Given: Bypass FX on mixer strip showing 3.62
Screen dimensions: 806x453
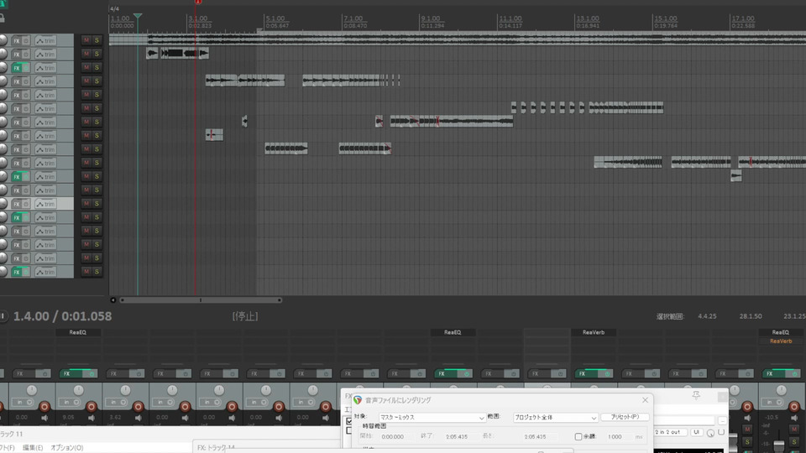Looking at the screenshot, I should point(139,373).
